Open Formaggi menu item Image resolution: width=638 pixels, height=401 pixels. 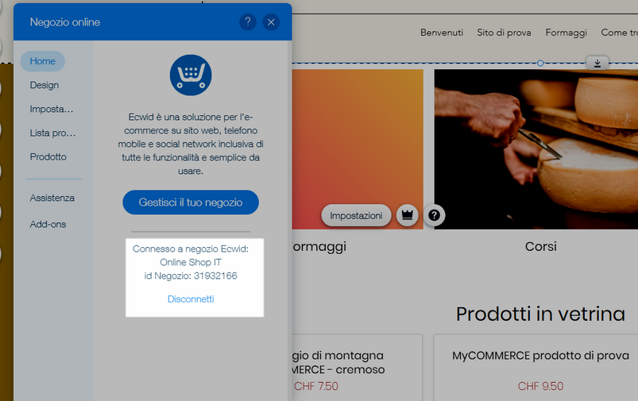[x=566, y=33]
